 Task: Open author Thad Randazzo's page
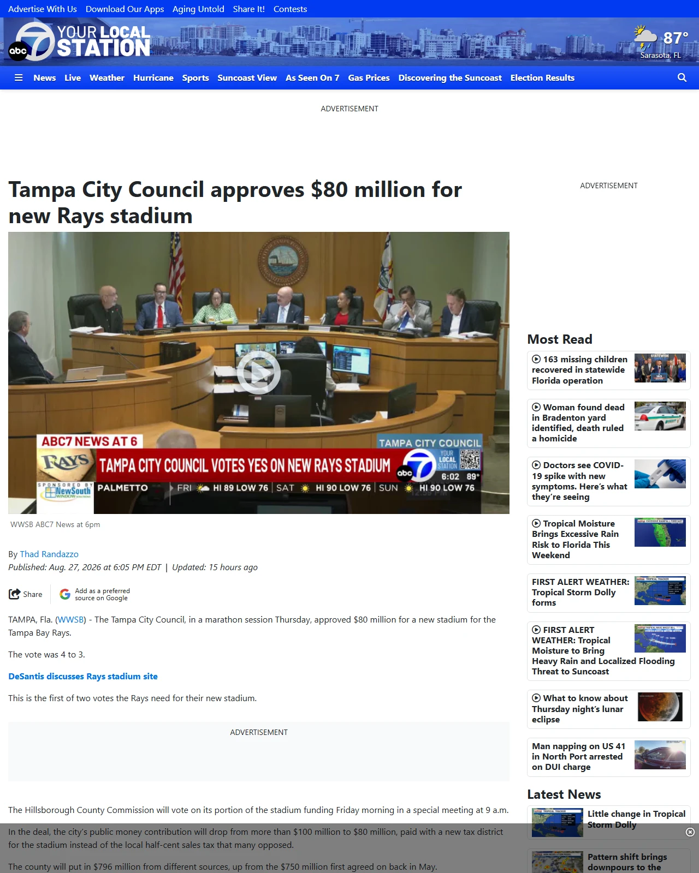(x=49, y=554)
